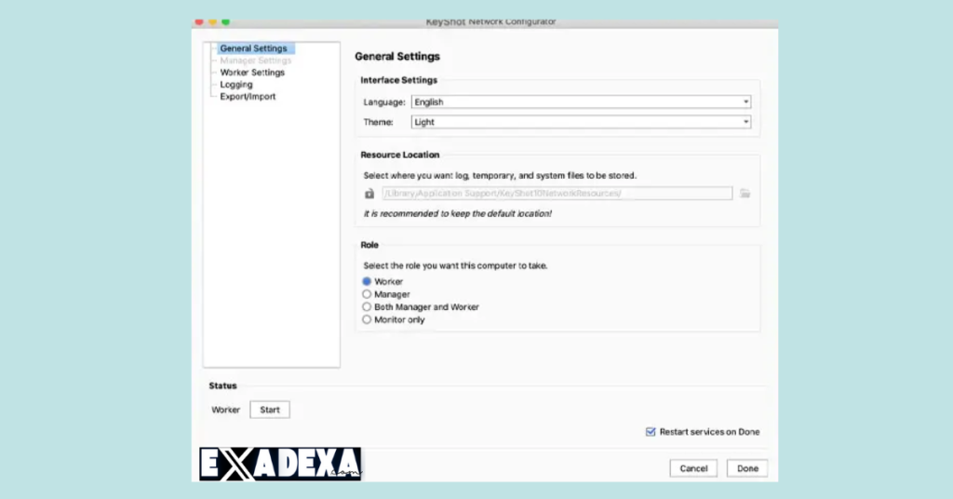This screenshot has width=953, height=499.
Task: Click the 'Select where you want log, temporary, and system files' text
Action: pos(500,176)
